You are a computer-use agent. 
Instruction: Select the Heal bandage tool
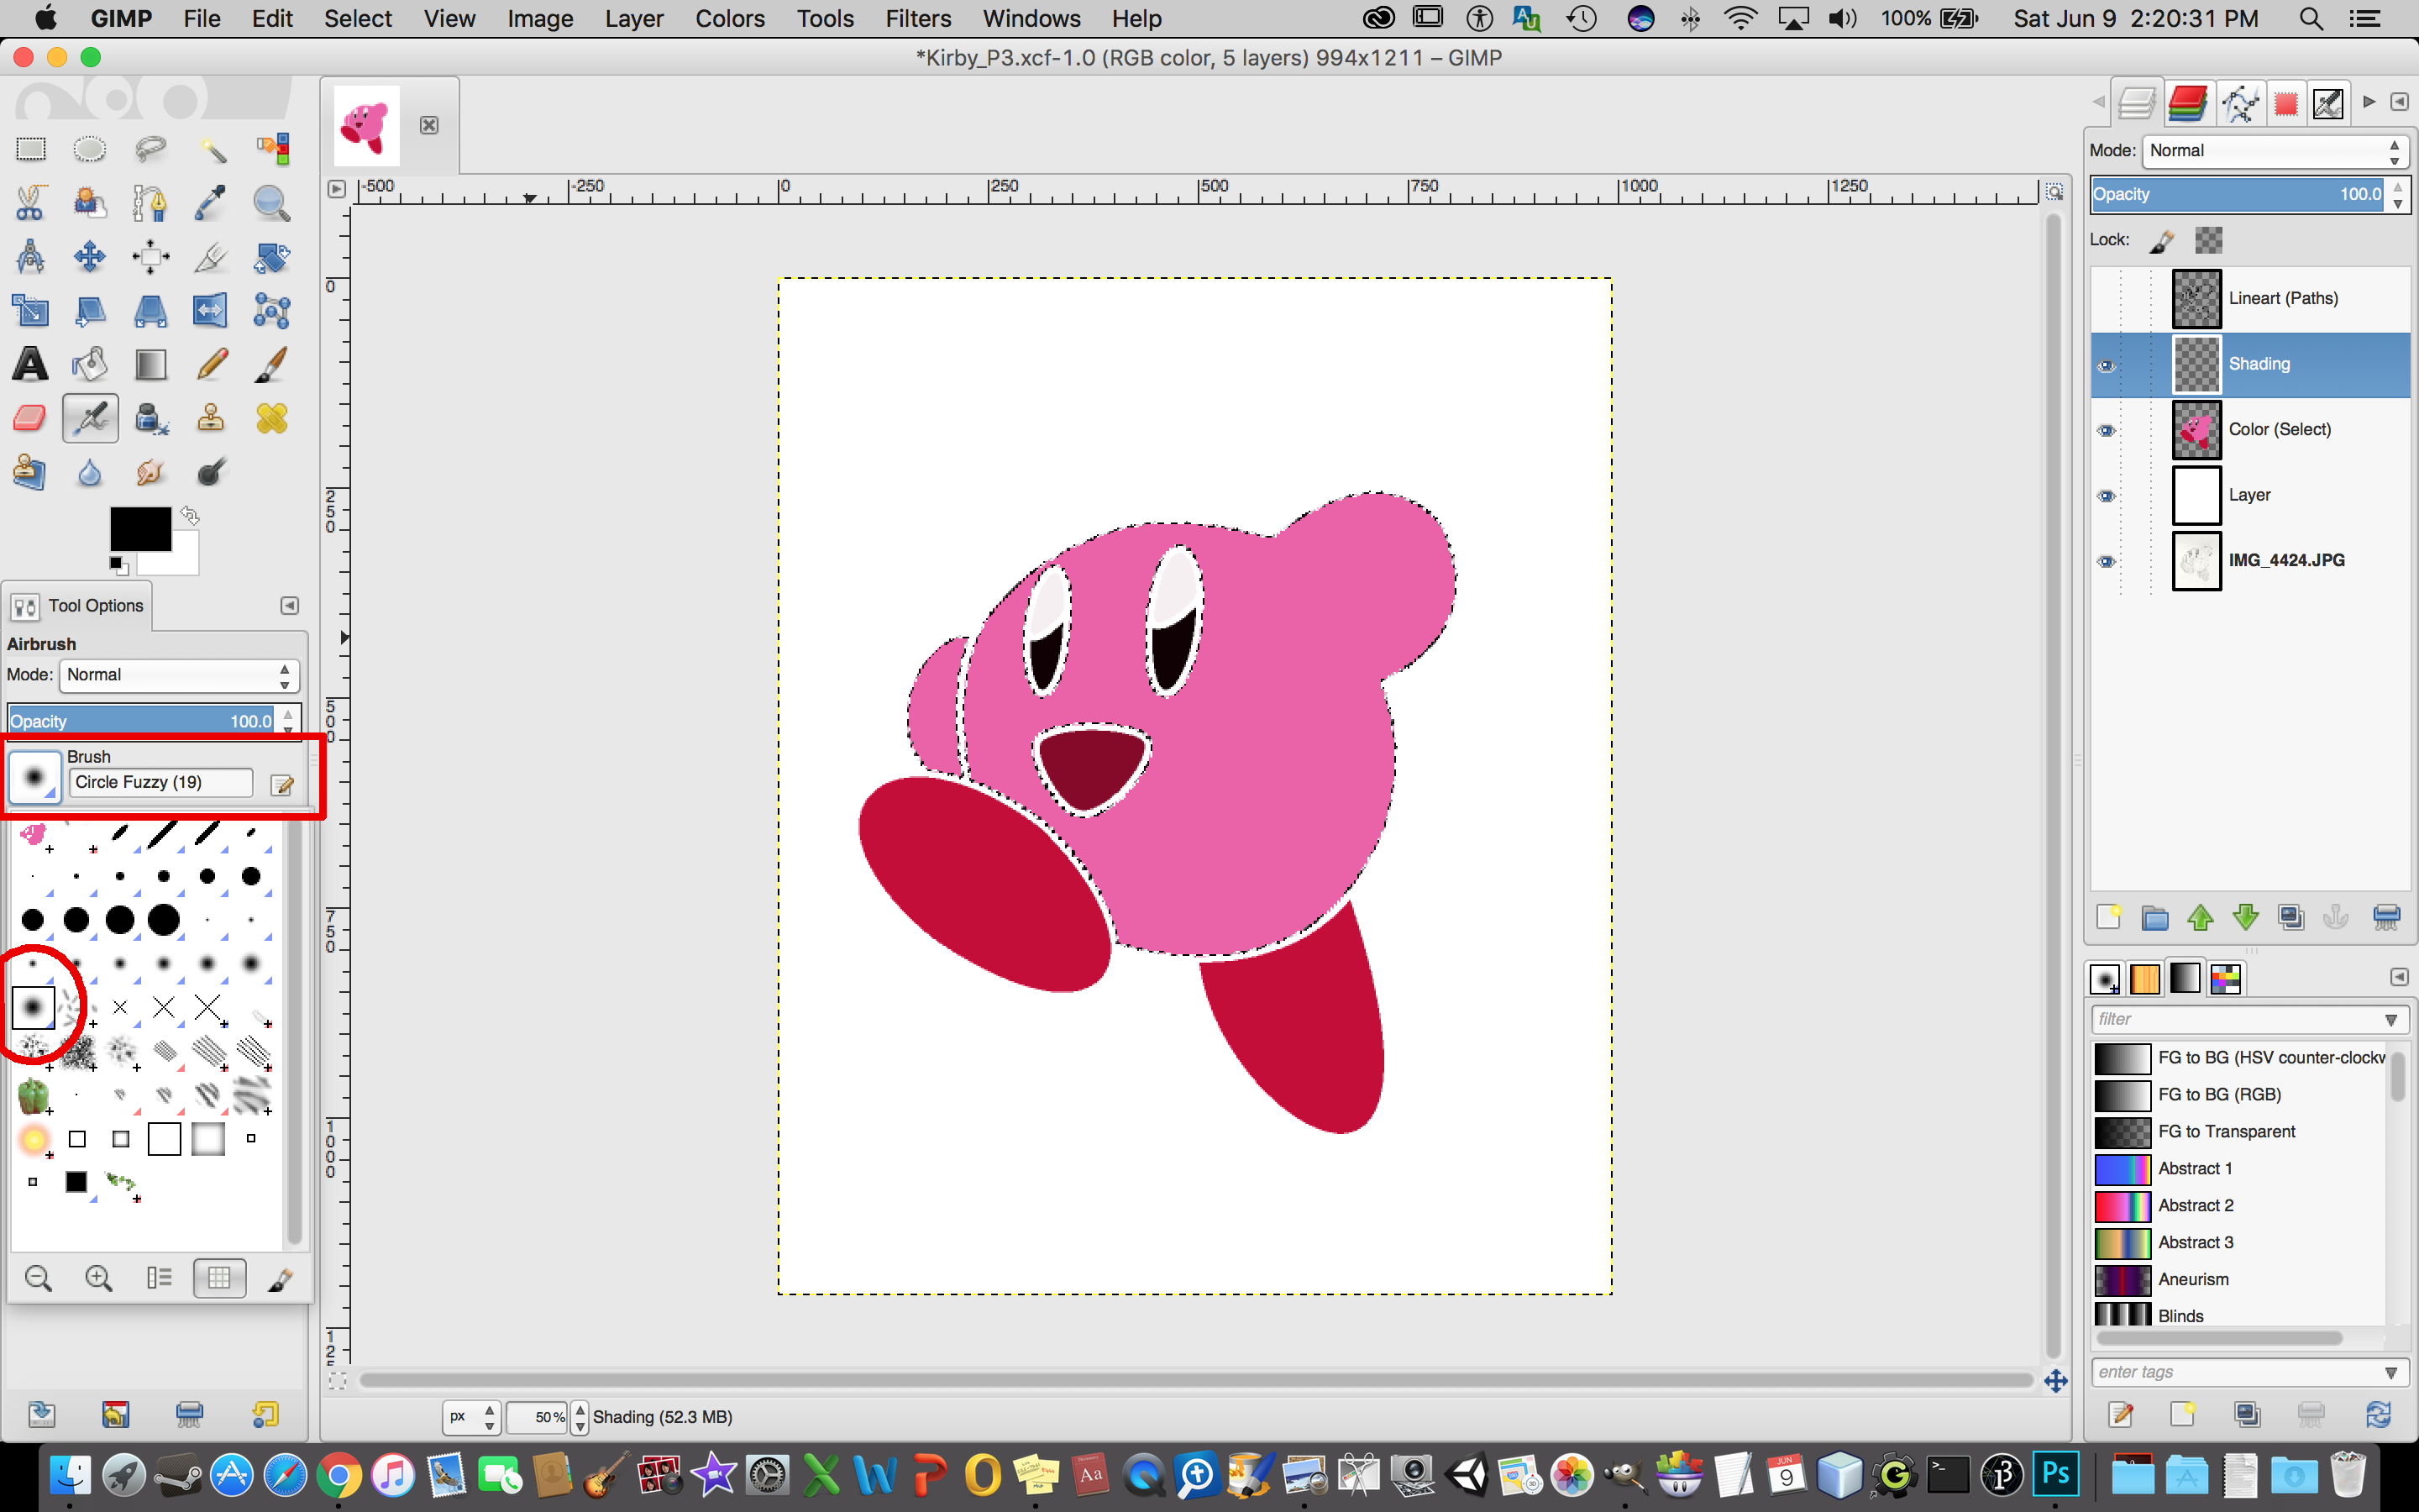coord(271,418)
